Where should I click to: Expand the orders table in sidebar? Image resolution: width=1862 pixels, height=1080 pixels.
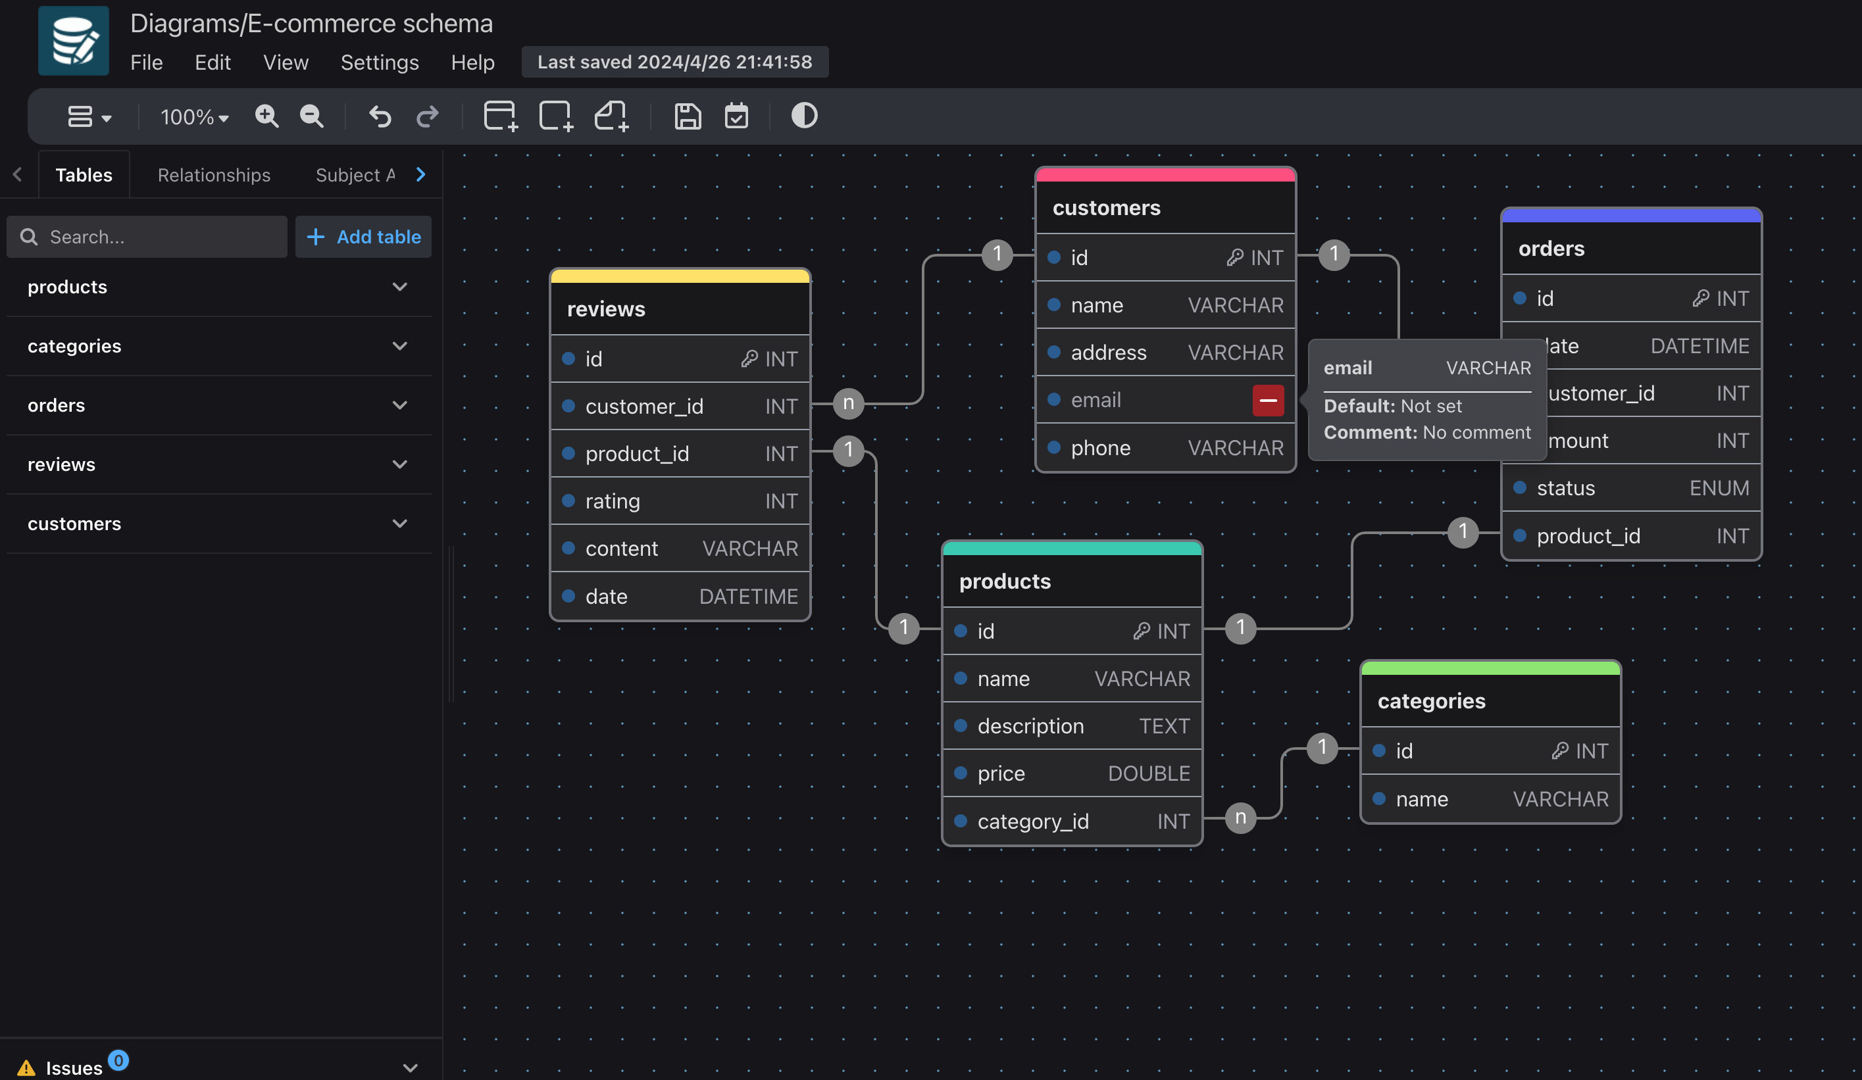point(218,405)
